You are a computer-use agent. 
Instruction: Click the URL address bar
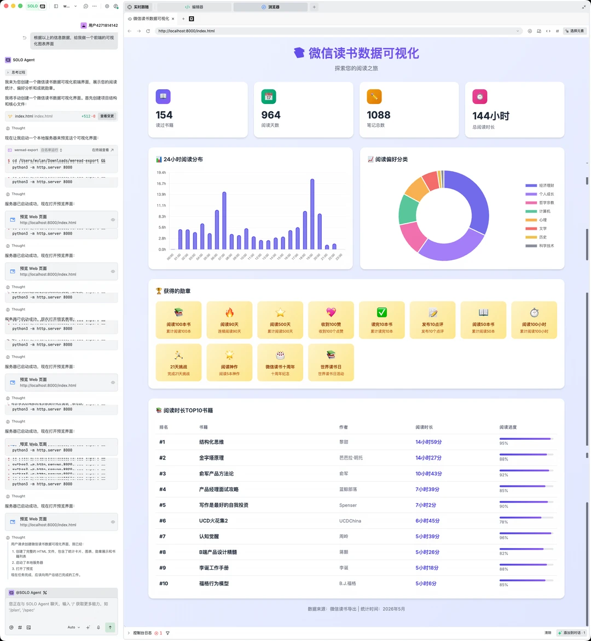[x=338, y=31]
